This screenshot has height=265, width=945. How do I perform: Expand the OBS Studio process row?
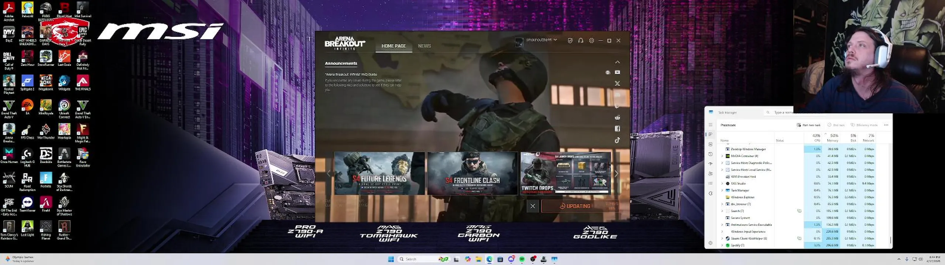(x=722, y=183)
